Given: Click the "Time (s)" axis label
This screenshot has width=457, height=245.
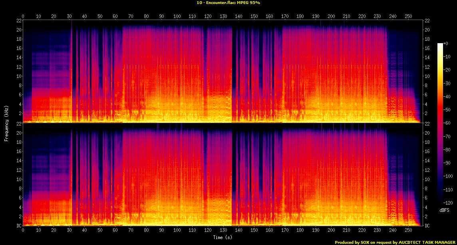Looking at the screenshot, I should (x=222, y=237).
